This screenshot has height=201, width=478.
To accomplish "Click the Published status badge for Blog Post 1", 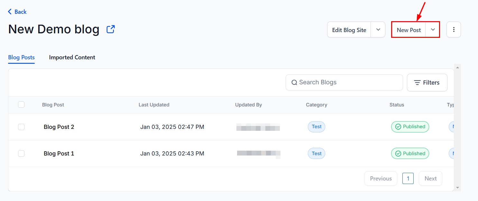I will point(410,154).
